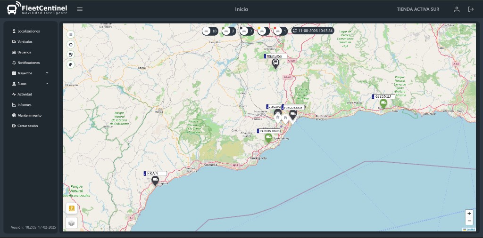This screenshot has width=483, height=238.
Task: Zoom in the map with plus button
Action: [469, 214]
